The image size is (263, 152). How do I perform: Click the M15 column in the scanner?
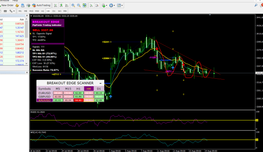tap(68, 89)
